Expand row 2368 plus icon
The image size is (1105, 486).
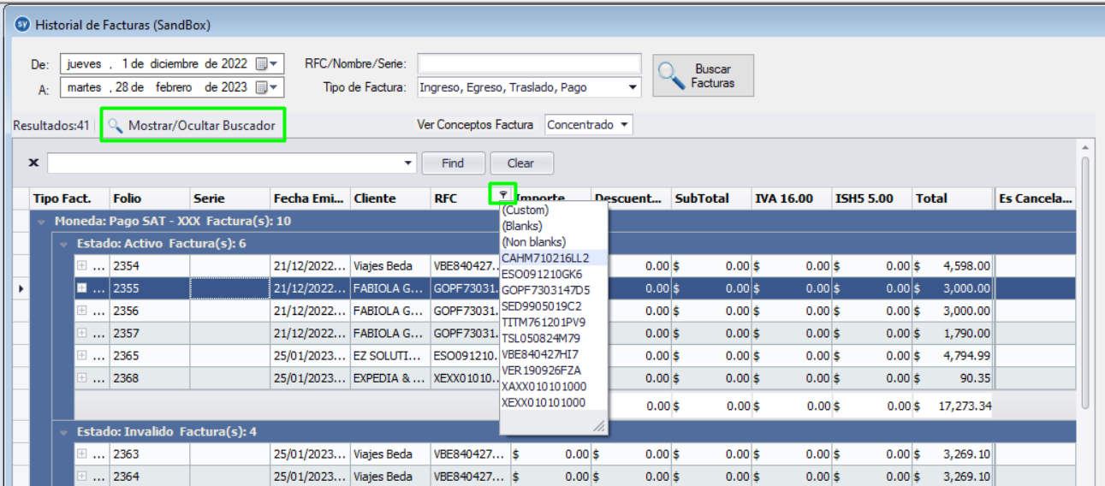[x=82, y=377]
